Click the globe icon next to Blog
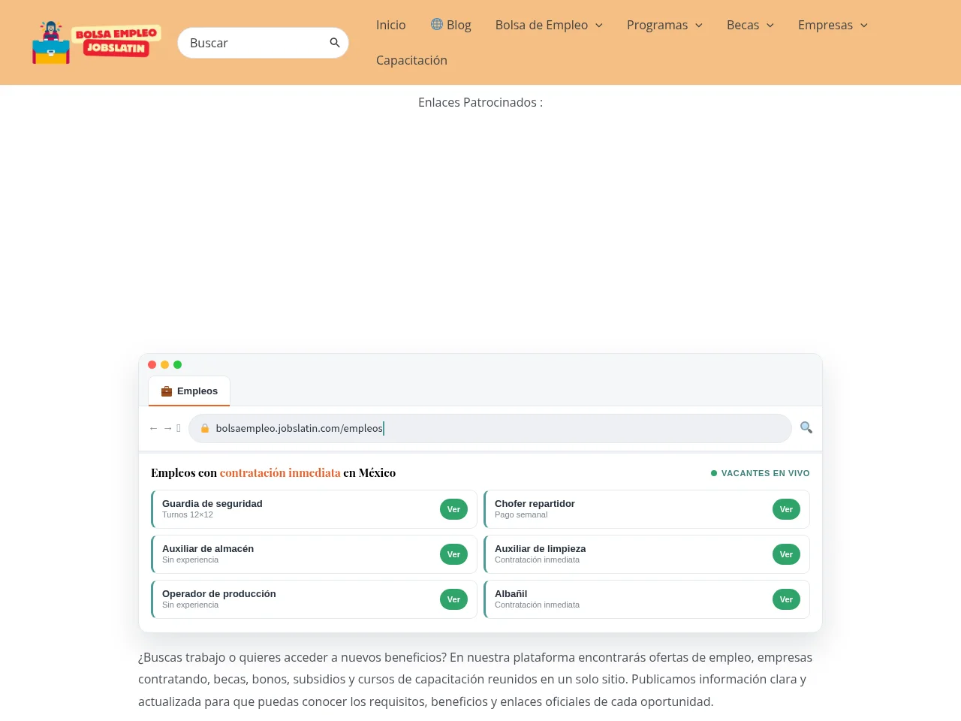 (437, 24)
